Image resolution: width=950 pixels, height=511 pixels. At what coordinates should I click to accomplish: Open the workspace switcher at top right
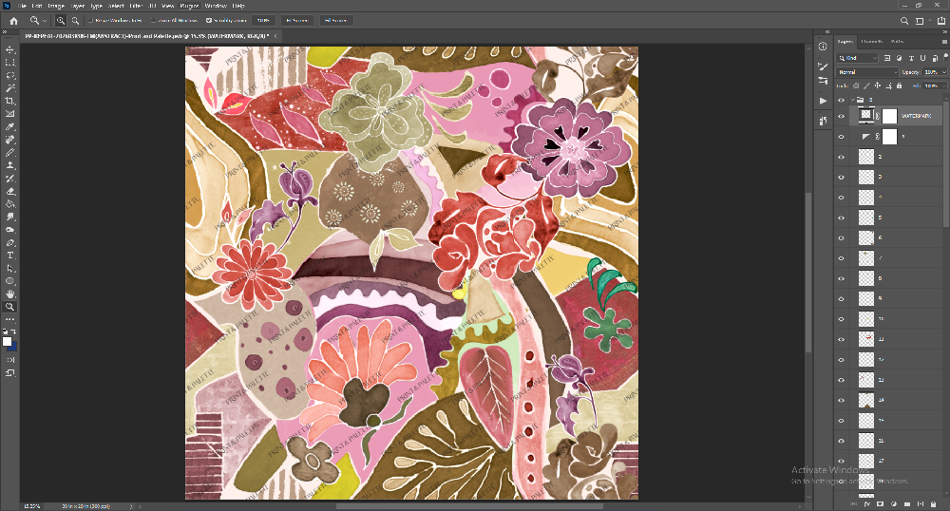(920, 21)
